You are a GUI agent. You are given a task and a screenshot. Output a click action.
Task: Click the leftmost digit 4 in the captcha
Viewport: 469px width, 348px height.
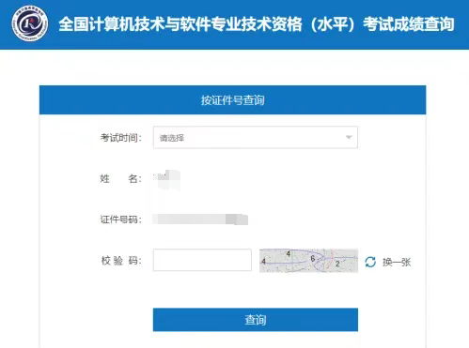pyautogui.click(x=263, y=262)
